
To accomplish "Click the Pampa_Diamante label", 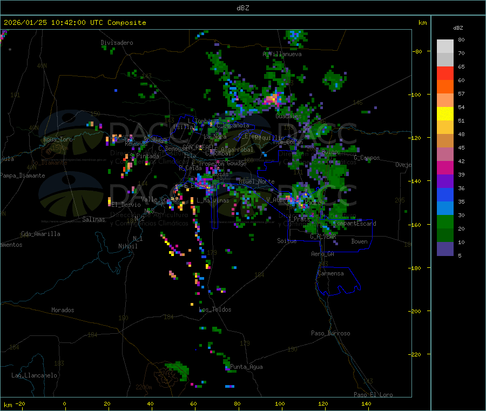I will tap(23, 176).
